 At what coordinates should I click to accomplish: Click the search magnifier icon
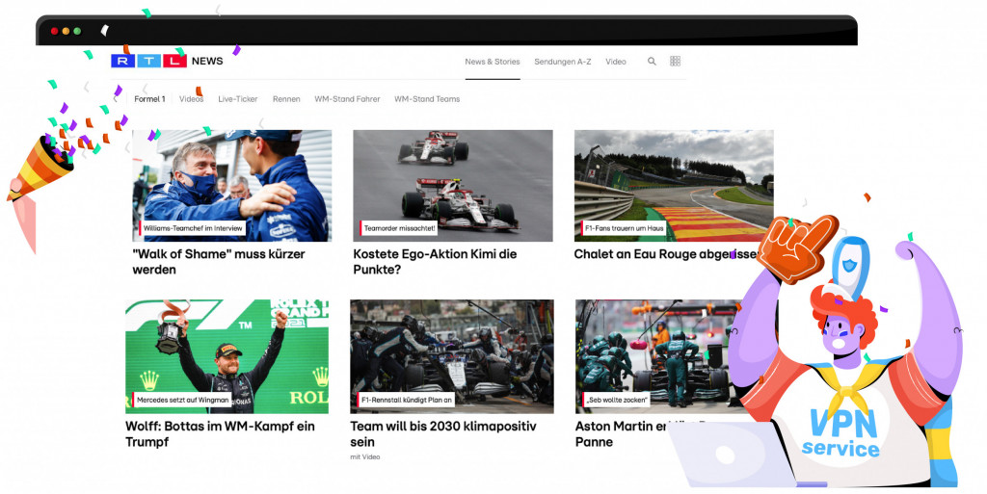point(652,62)
